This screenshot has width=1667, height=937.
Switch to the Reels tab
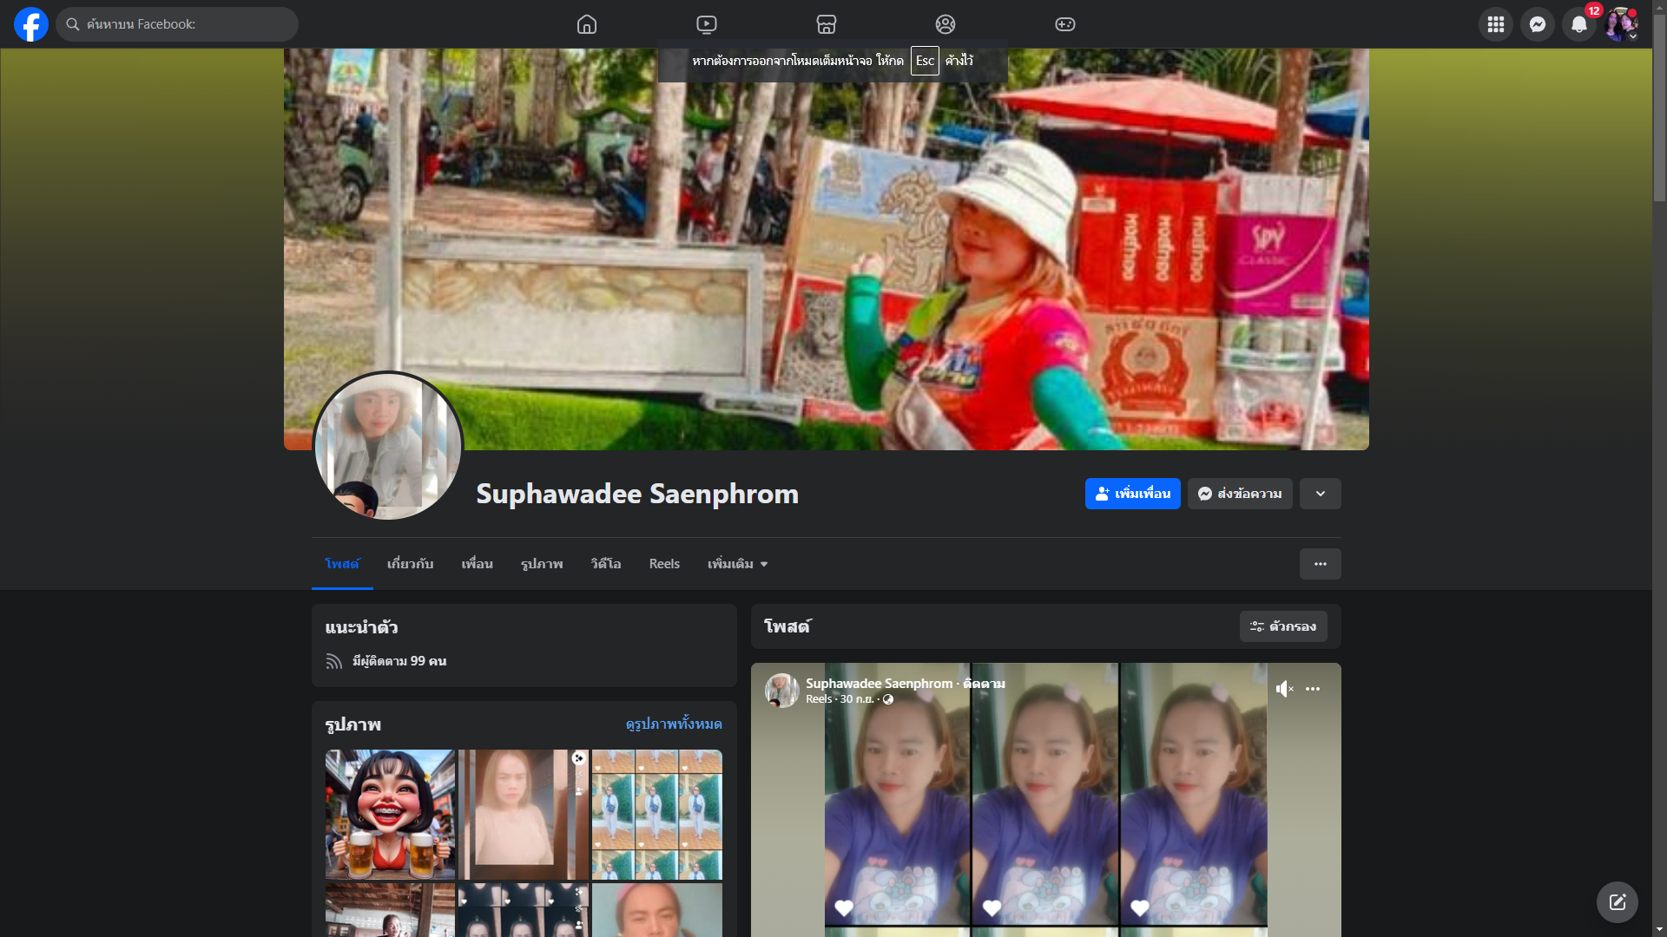(x=664, y=564)
